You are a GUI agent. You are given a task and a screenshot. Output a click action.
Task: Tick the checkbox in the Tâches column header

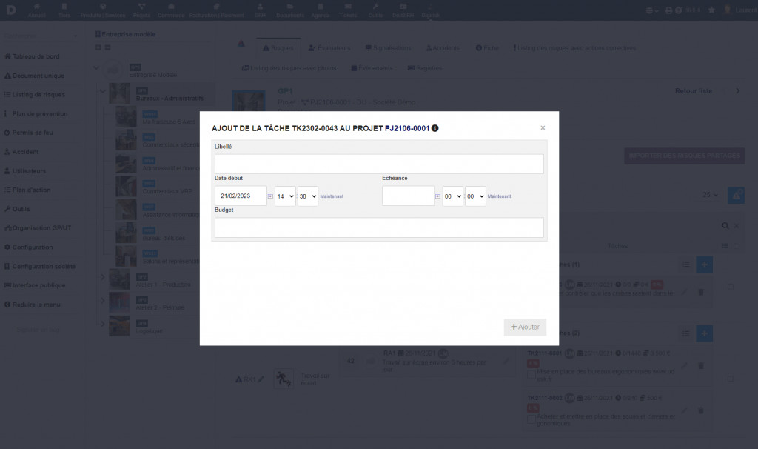point(737,246)
